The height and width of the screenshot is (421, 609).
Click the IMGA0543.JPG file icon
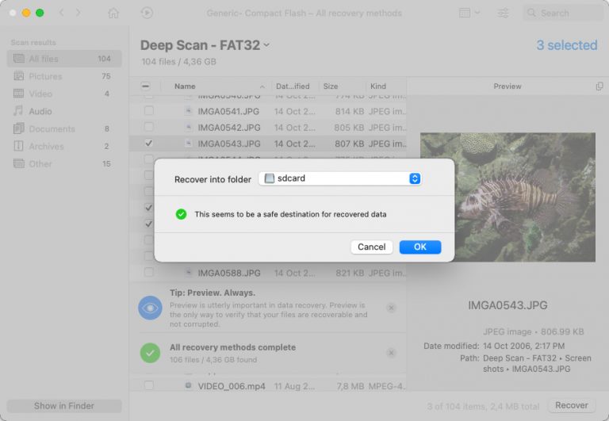point(189,144)
